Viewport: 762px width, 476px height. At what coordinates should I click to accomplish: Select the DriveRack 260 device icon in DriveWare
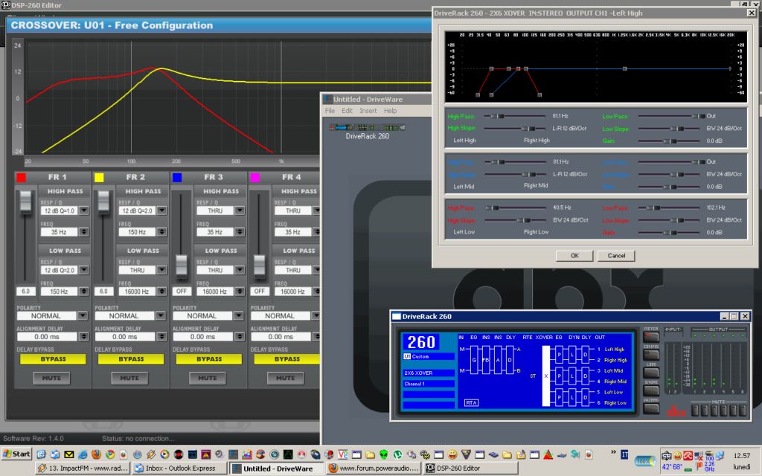[368, 128]
